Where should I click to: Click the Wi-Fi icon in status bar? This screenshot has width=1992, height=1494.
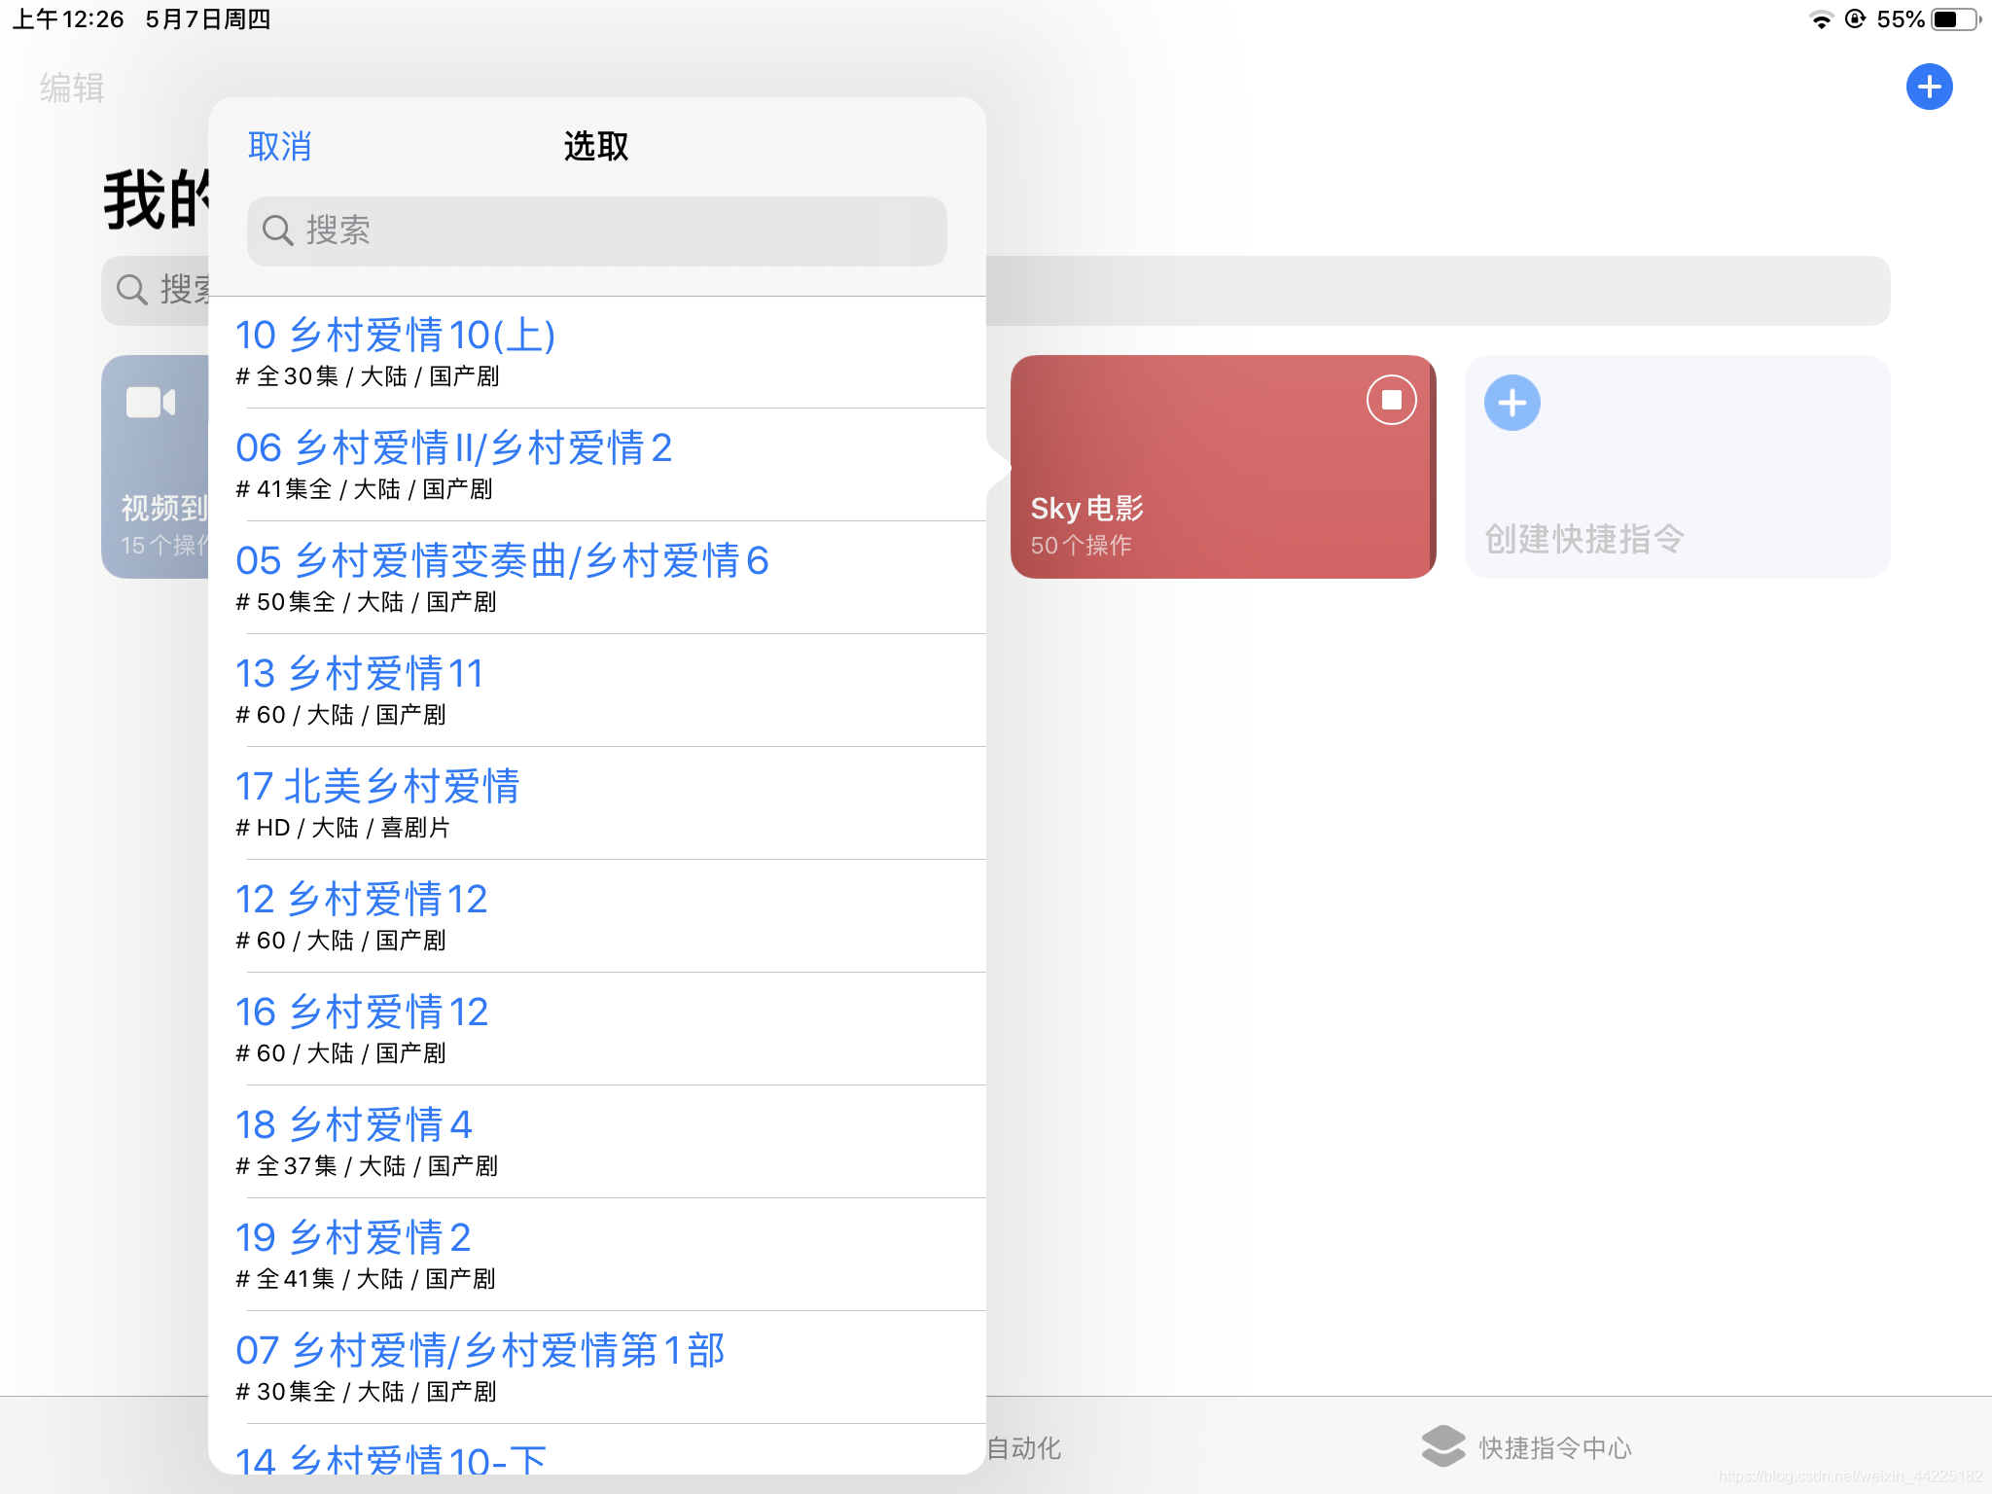tap(1821, 19)
